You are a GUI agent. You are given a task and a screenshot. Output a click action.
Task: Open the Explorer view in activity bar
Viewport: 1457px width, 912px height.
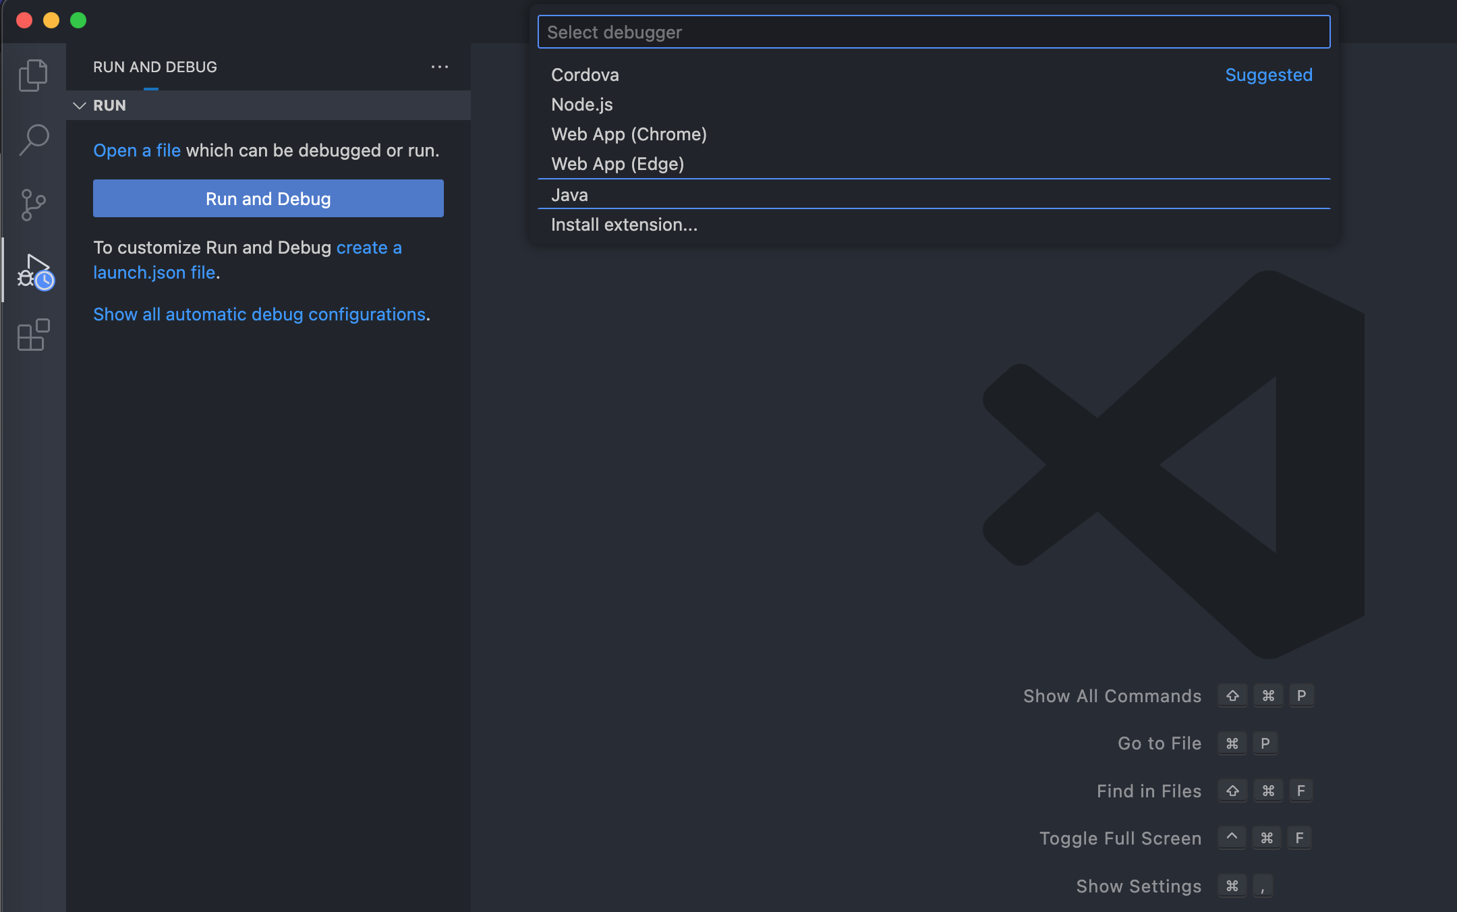pyautogui.click(x=33, y=75)
